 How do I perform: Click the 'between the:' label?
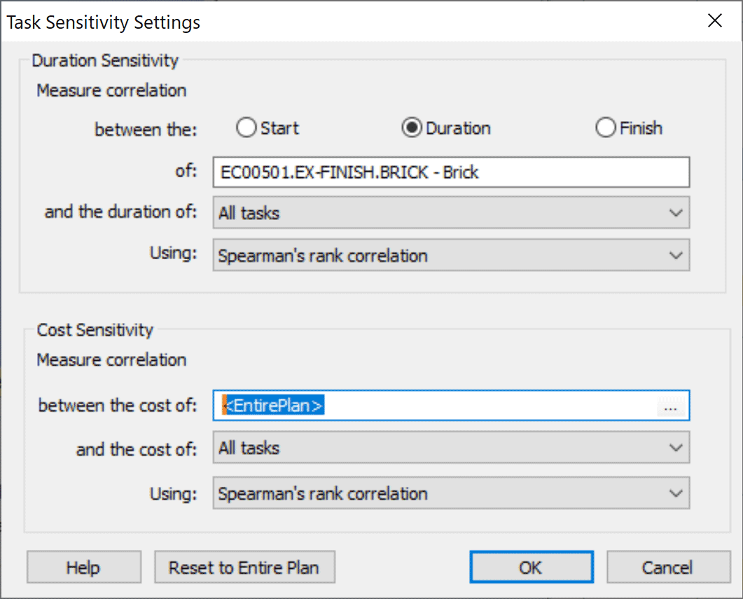click(x=146, y=129)
